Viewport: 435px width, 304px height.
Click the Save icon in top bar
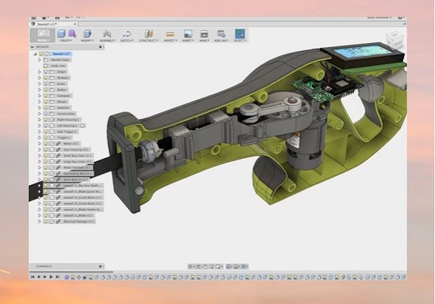pos(57,18)
